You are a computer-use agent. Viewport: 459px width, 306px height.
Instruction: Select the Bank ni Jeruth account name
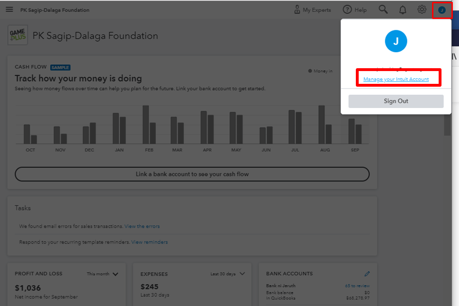281,286
